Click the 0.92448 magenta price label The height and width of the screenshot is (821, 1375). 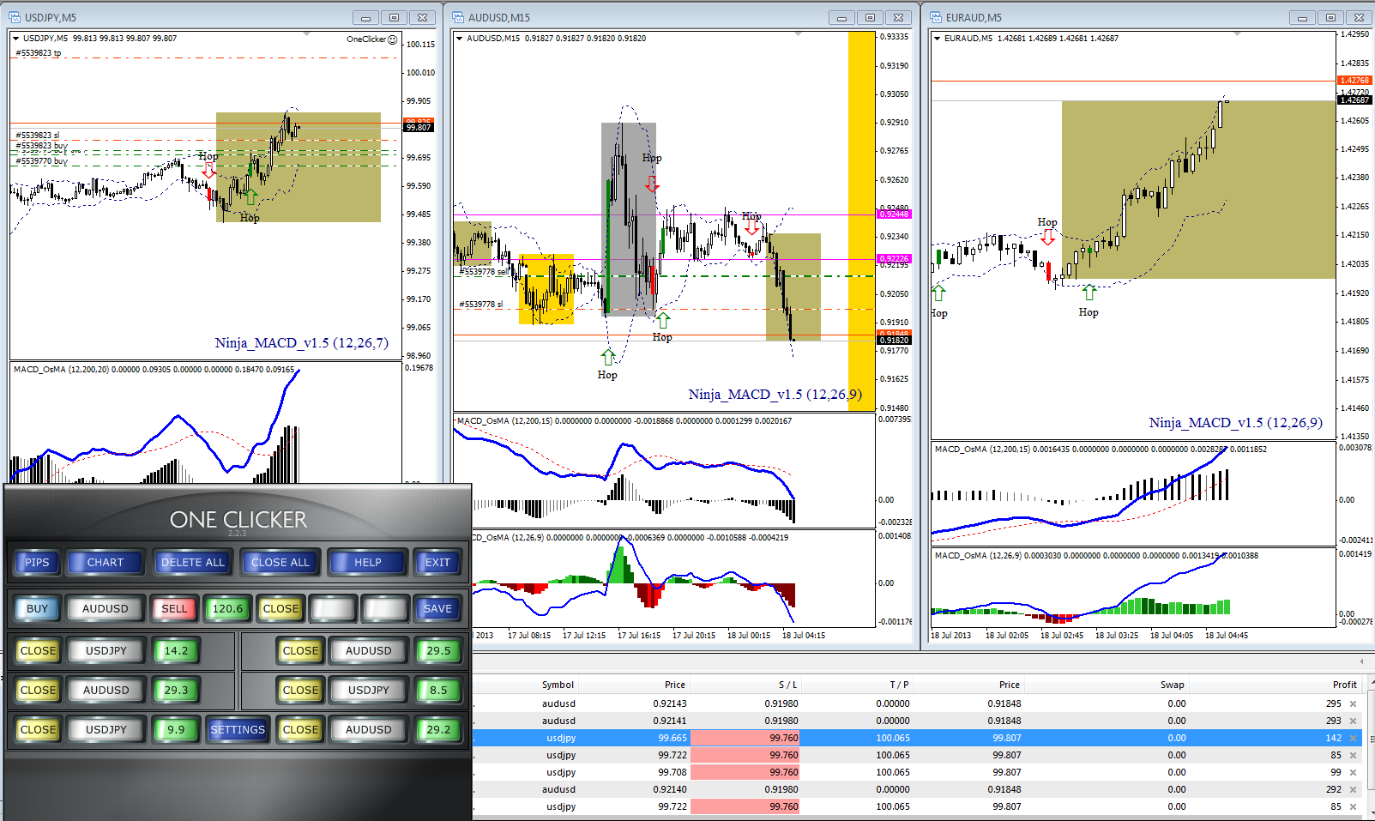pos(893,214)
